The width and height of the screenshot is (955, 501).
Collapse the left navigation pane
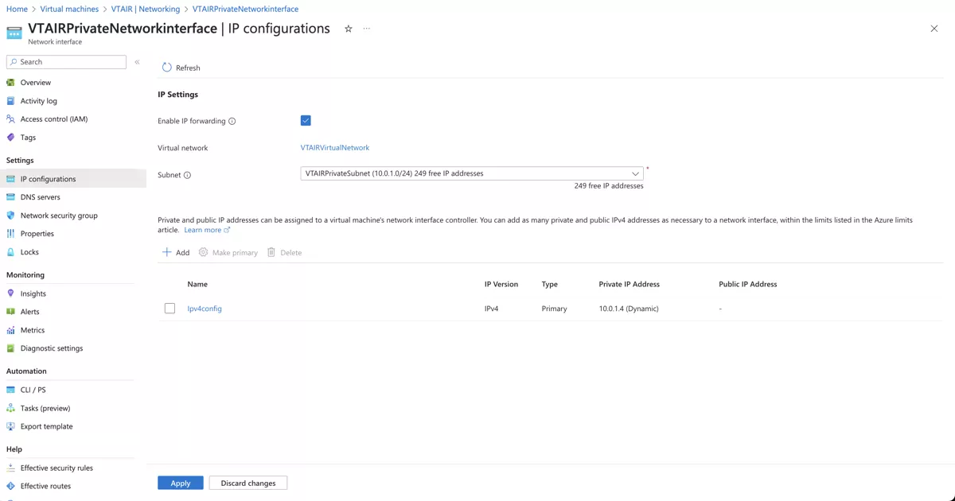(137, 61)
